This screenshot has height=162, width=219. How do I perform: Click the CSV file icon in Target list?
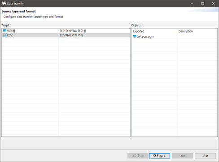click(4, 35)
